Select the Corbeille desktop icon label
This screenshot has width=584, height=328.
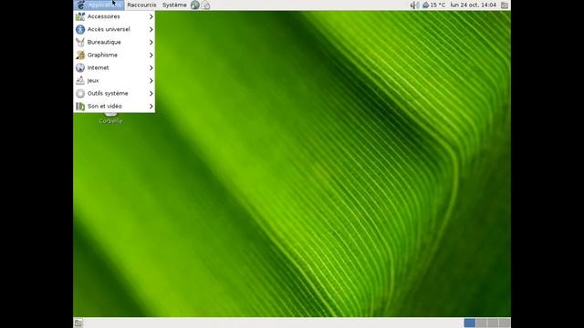110,121
